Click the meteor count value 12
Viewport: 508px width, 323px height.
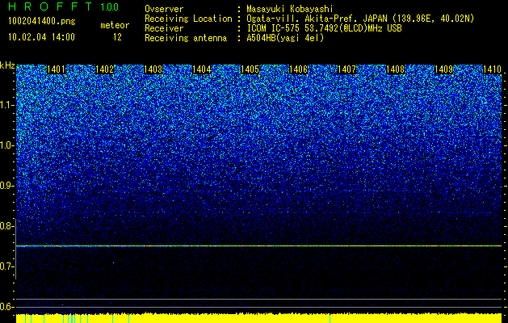[x=117, y=37]
